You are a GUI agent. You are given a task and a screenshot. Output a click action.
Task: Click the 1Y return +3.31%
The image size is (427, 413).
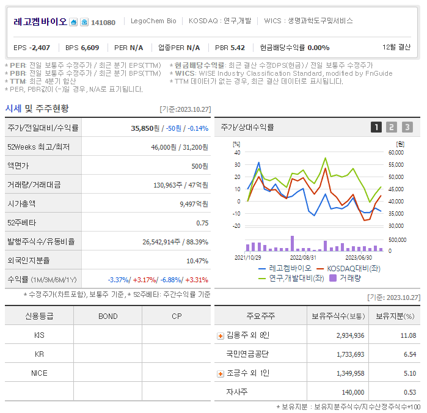coord(197,280)
